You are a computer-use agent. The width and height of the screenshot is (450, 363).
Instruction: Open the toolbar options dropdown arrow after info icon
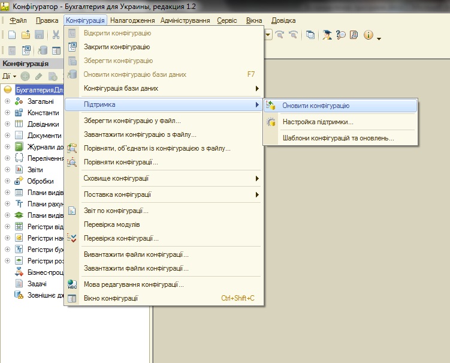(x=379, y=38)
